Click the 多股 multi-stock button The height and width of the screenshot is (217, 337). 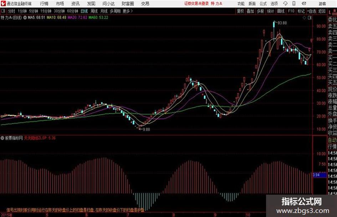point(260,11)
